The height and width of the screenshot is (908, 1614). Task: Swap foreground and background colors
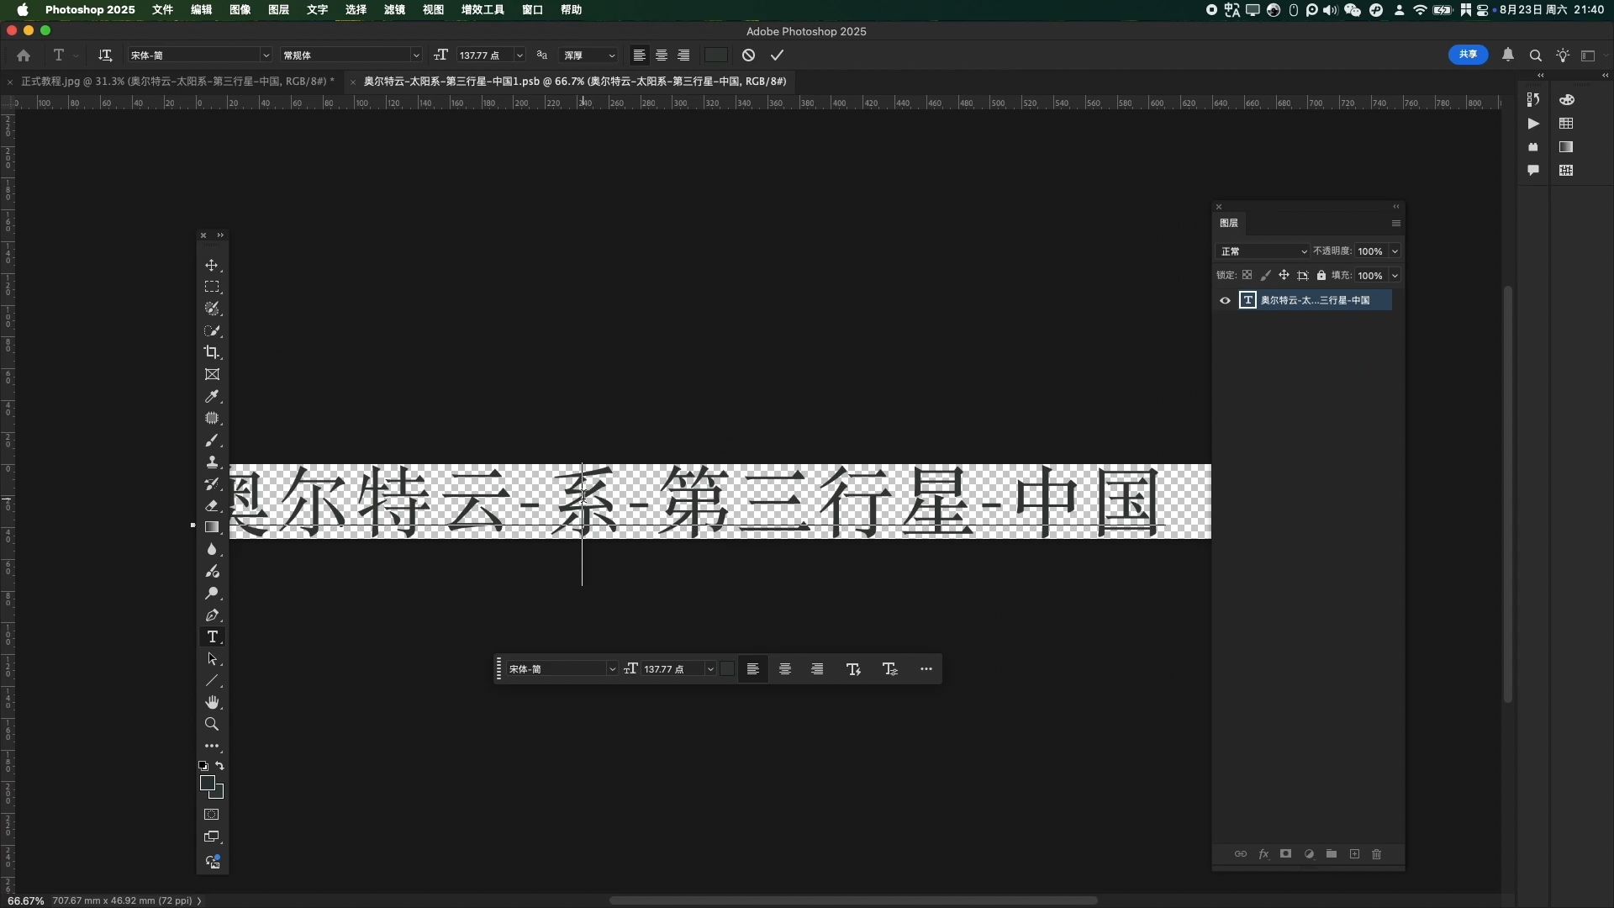tap(220, 766)
